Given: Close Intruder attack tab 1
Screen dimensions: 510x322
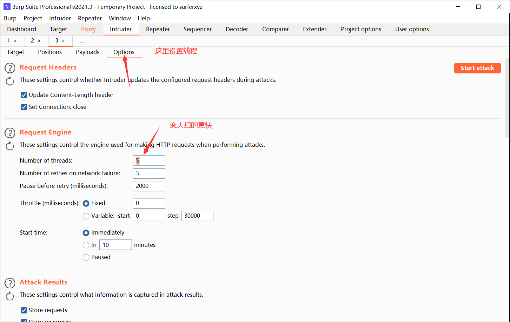Looking at the screenshot, I should coord(15,41).
